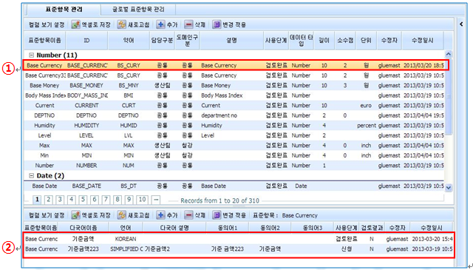This screenshot has height=270, width=473.
Task: Select the KOREAN language row in lower grid
Action: 238,239
